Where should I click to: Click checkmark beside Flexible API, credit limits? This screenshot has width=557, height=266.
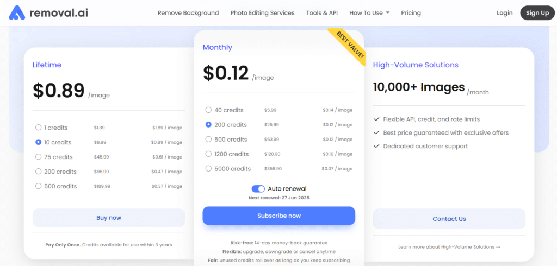click(376, 119)
